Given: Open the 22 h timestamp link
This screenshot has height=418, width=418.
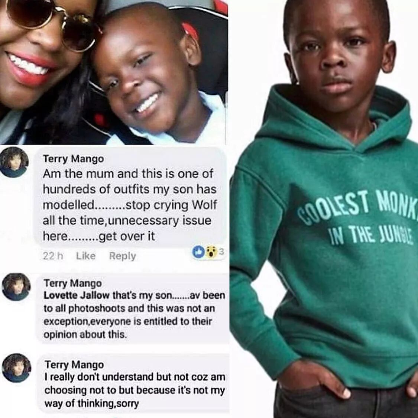Looking at the screenshot, I should pos(53,256).
